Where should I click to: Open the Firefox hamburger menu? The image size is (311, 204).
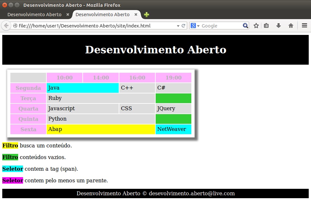(304, 26)
